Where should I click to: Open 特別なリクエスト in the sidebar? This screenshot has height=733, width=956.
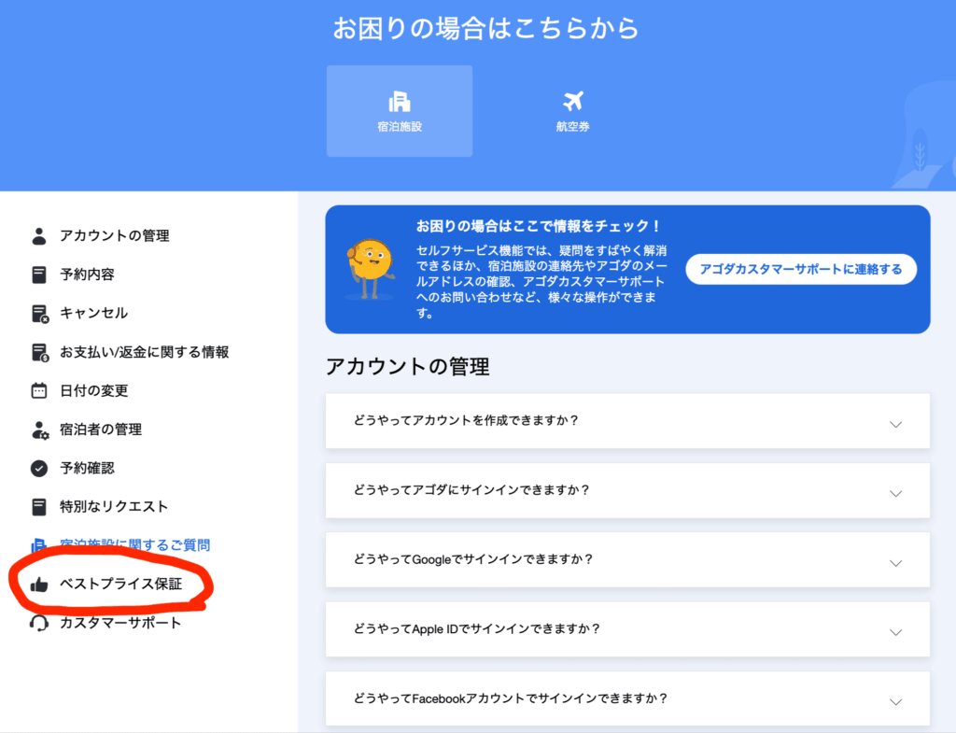pyautogui.click(x=114, y=507)
